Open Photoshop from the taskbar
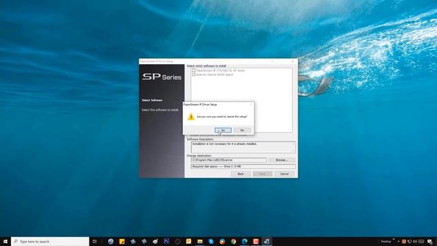Image resolution: width=437 pixels, height=246 pixels. coord(167,241)
